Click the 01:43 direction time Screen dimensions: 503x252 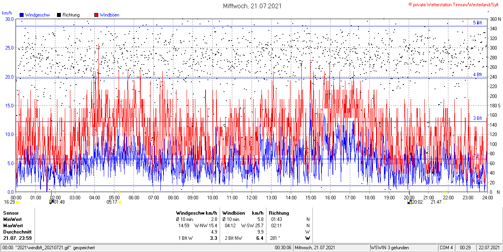[x=277, y=219]
